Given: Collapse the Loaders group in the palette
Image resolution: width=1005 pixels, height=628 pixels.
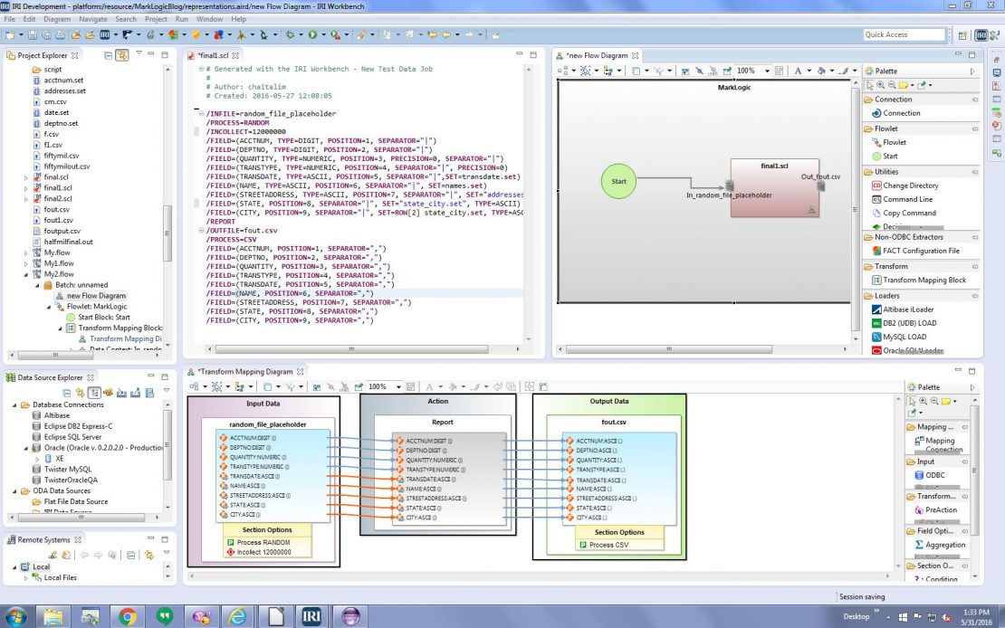Looking at the screenshot, I should (x=920, y=295).
